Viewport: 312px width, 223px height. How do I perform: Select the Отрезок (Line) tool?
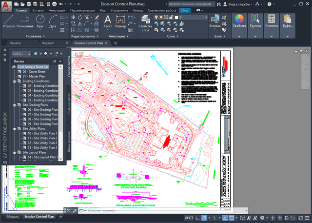(10, 20)
